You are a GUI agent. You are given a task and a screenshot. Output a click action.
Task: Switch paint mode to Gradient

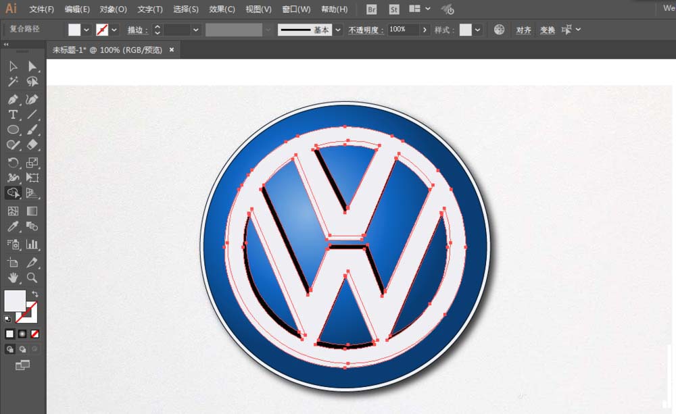pyautogui.click(x=22, y=334)
